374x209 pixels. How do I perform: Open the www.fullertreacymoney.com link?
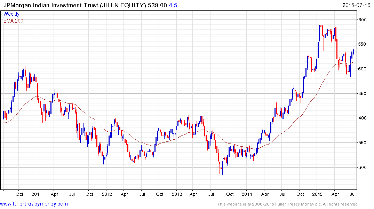coord(34,204)
